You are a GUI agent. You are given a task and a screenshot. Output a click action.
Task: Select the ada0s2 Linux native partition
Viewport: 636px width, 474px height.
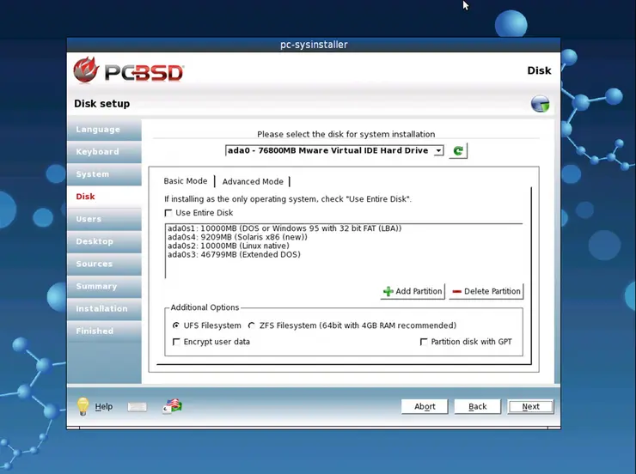click(x=234, y=246)
